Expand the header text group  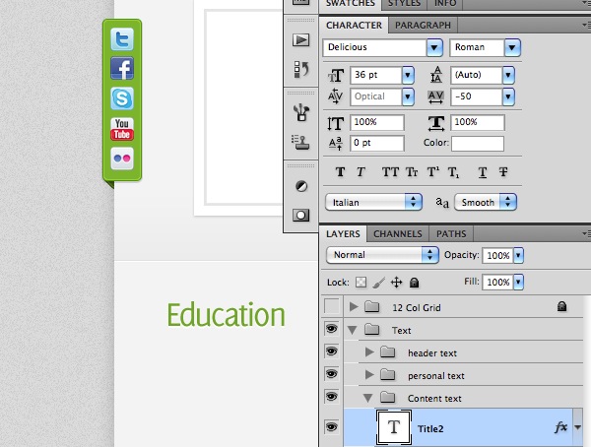369,352
